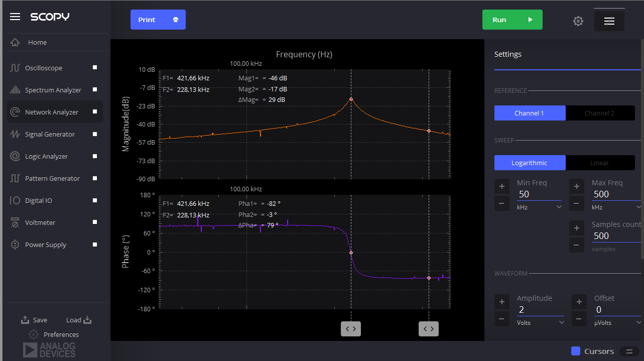Click the Signal Generator icon

click(x=15, y=134)
